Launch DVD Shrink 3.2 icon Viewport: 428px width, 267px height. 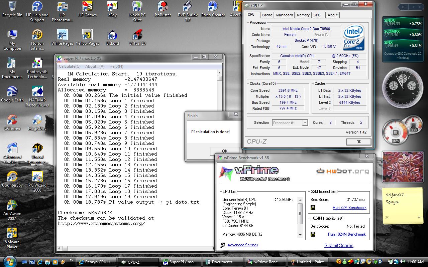(188, 11)
